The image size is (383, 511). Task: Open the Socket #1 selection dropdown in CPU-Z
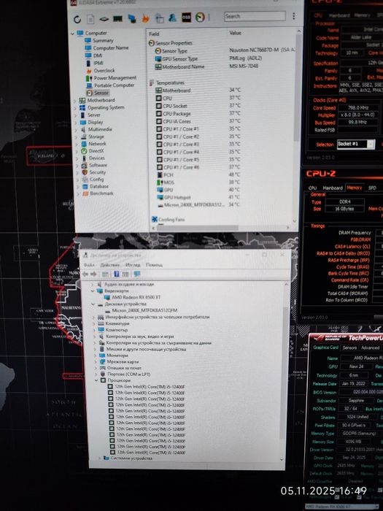coord(356,144)
